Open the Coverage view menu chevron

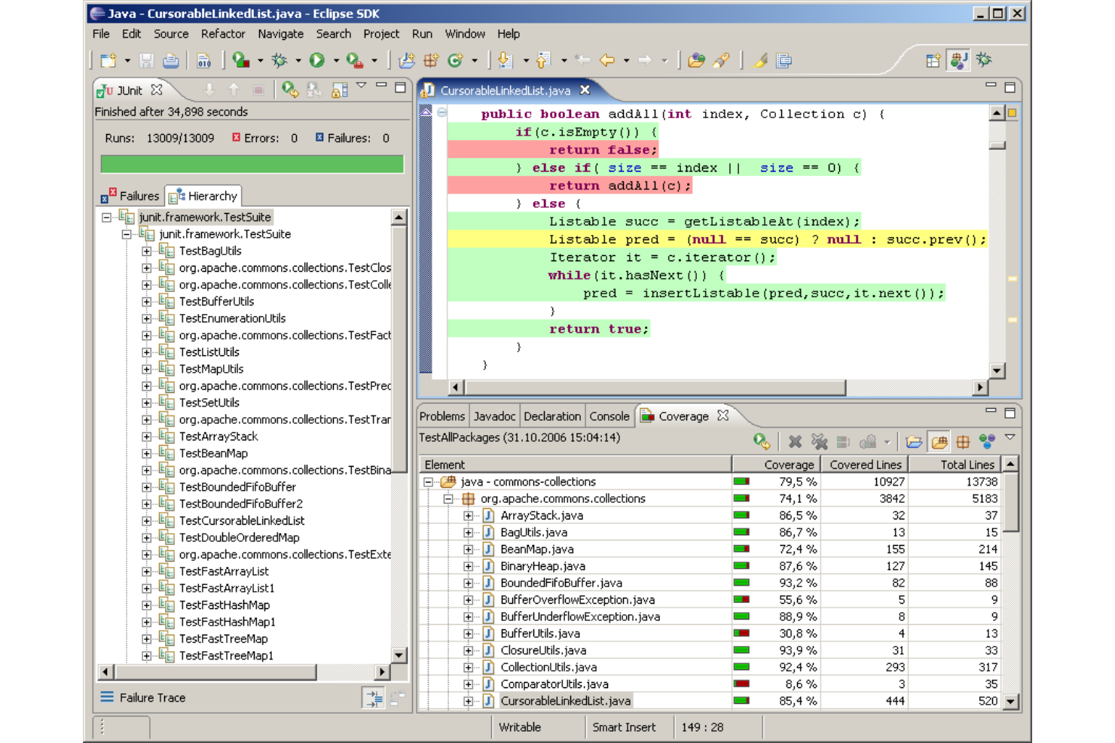[x=1010, y=437]
